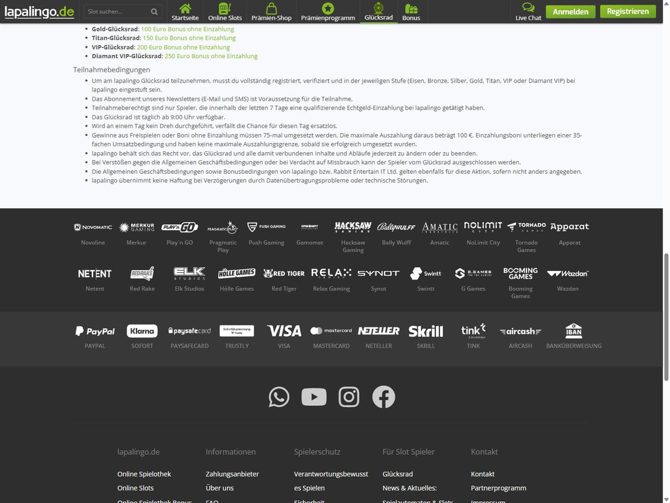
Task: Open the Partnerprogramm footer link
Action: [x=499, y=488]
